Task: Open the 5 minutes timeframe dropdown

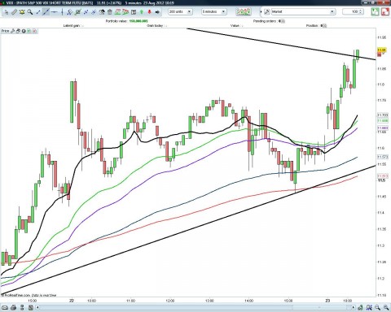Action: pos(214,11)
